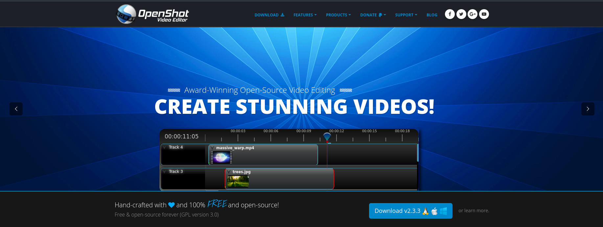Open the Google Plus social icon
This screenshot has width=603, height=227.
point(473,14)
